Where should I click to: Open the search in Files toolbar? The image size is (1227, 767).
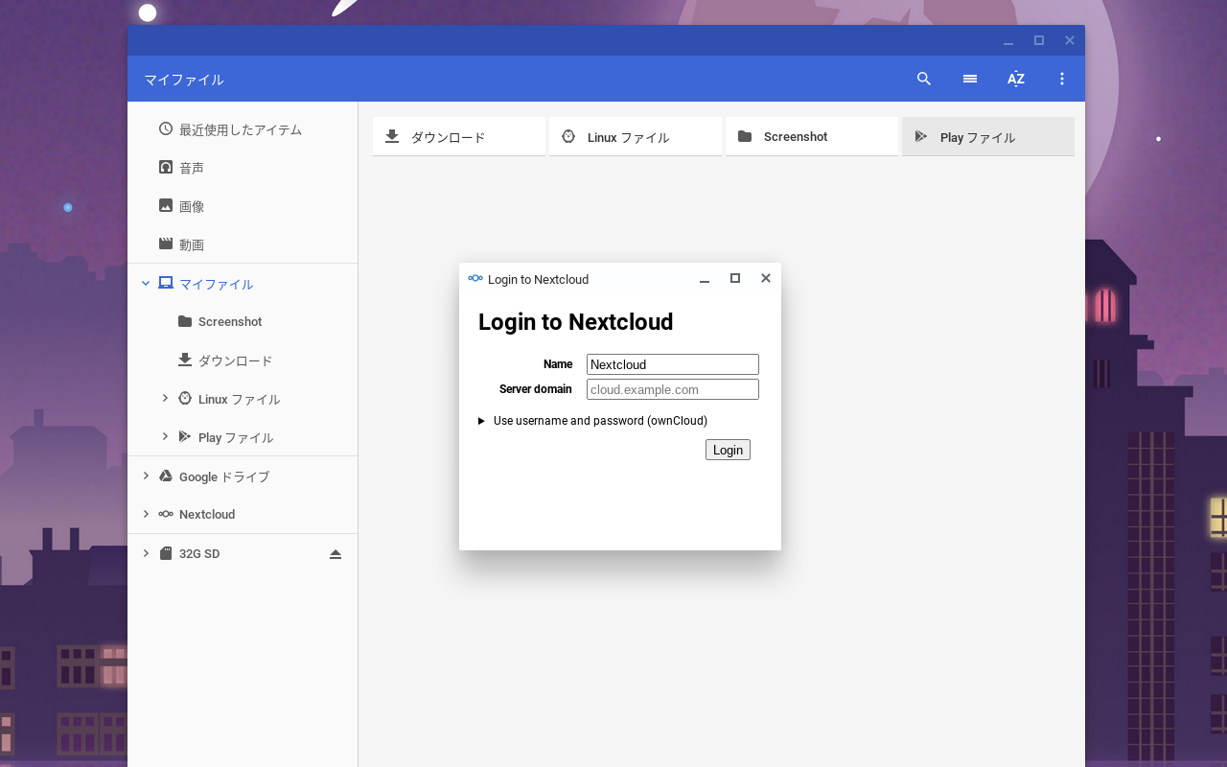tap(924, 79)
